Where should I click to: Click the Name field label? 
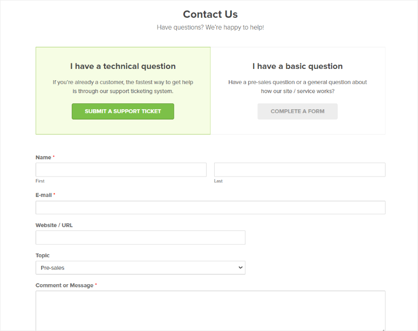click(43, 157)
